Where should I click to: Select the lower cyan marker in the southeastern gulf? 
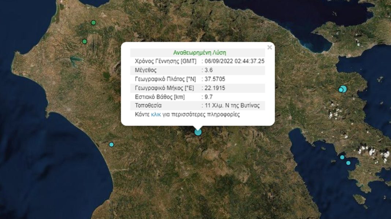pos(348,163)
